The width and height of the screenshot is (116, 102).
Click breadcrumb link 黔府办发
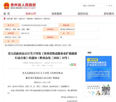click(x=47, y=19)
